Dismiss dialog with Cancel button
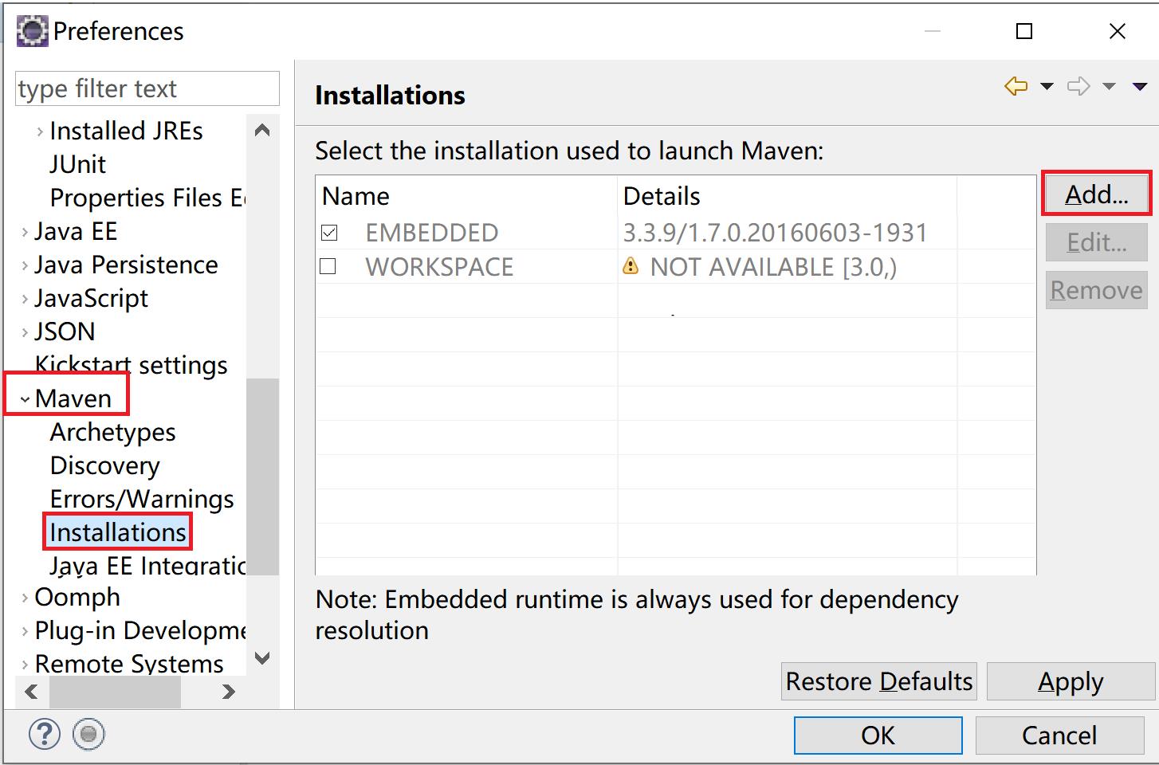Screen dimensions: 1159x765 [x=1059, y=735]
